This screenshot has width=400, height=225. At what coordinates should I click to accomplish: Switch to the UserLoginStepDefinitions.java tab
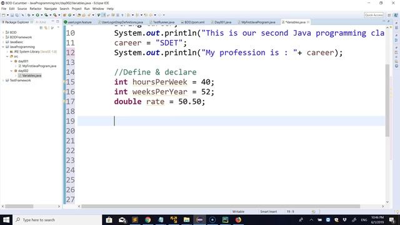point(121,22)
